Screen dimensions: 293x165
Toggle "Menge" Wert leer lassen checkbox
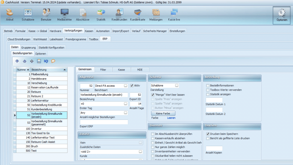point(152,95)
